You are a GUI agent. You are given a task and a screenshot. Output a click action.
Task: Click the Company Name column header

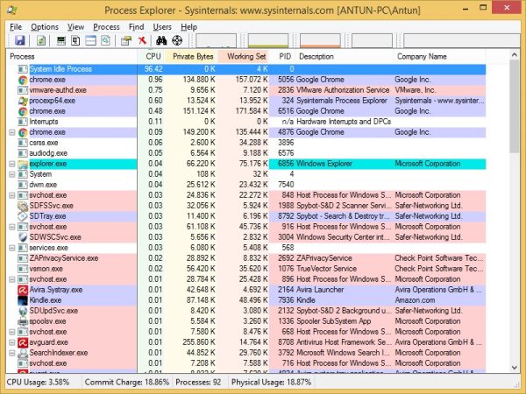click(423, 56)
